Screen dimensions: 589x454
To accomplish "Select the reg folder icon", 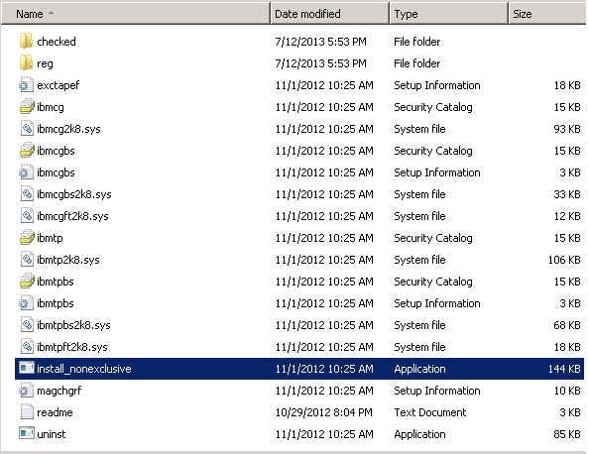I will 26,62.
